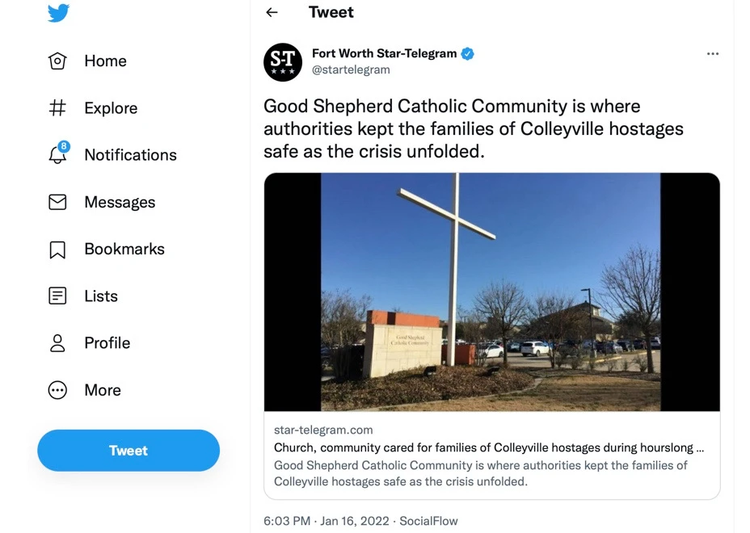The image size is (750, 533).
Task: Open Explore via the hashtag icon
Action: click(57, 108)
